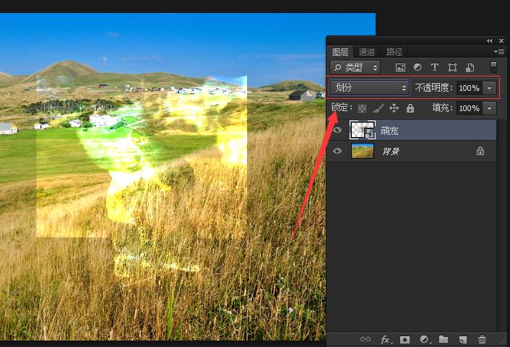
Task: Filter for adjustment layers icon
Action: pos(418,67)
